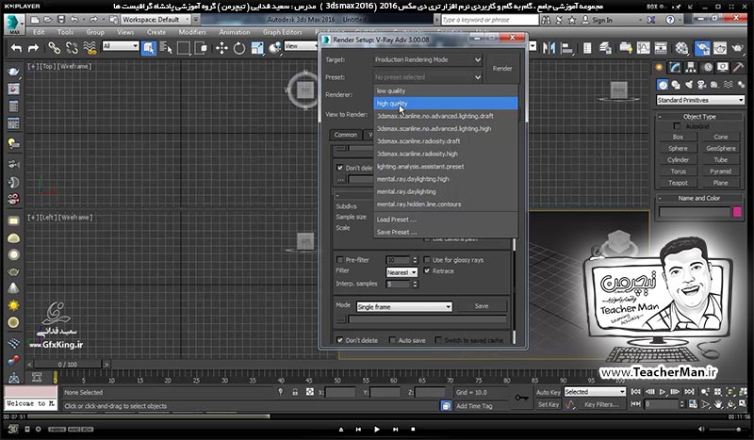The width and height of the screenshot is (754, 440).
Task: Choose 3dsmax.scanline.radiosity.draft preset
Action: pos(445,141)
